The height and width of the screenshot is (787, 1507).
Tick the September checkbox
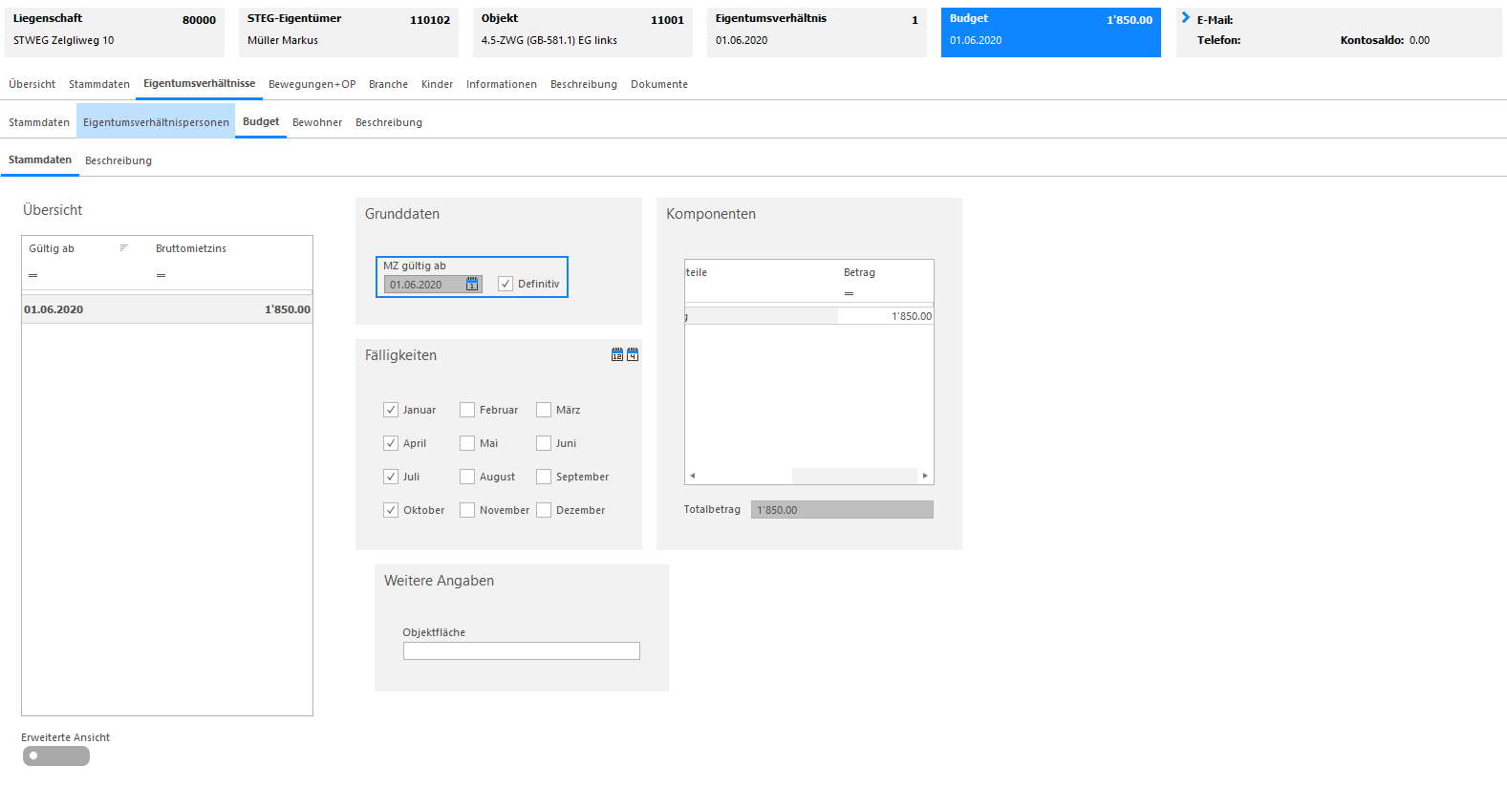click(x=544, y=477)
